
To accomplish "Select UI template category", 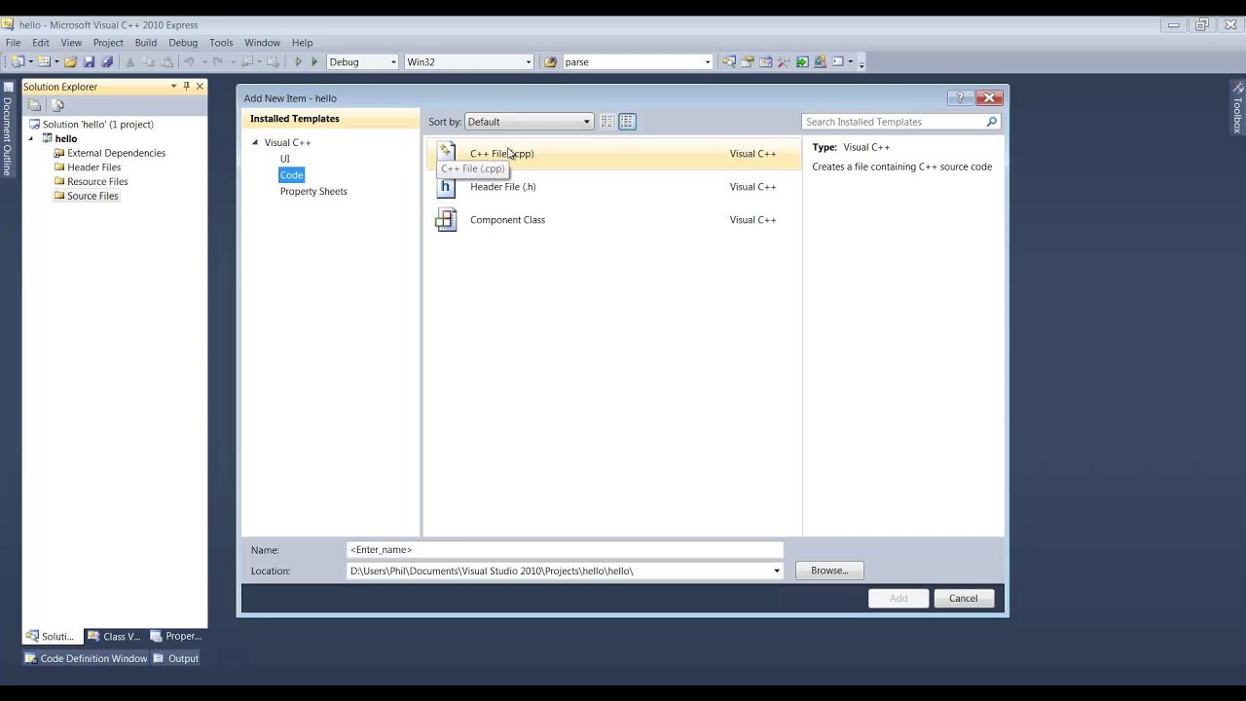I will [285, 159].
